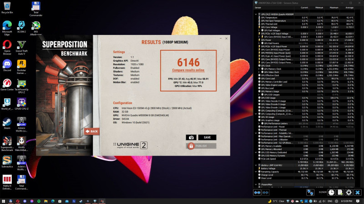
Task: Select the GPU Core Load row
Action: click(x=306, y=78)
